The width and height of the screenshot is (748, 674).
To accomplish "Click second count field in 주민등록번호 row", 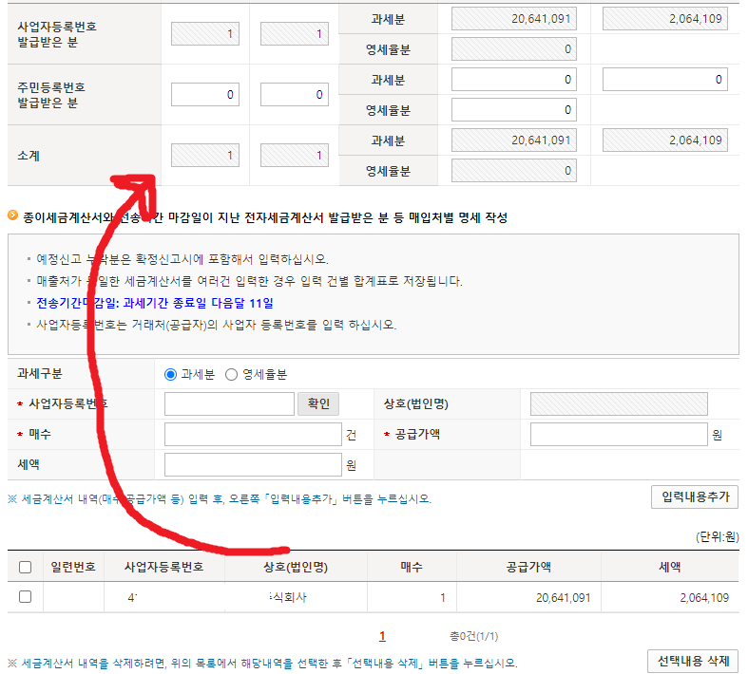I will pyautogui.click(x=295, y=95).
